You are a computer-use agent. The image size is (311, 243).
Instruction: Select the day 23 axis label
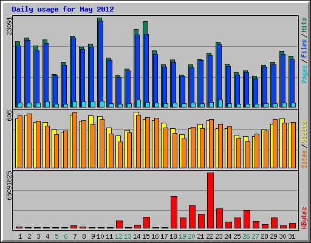click(x=219, y=236)
